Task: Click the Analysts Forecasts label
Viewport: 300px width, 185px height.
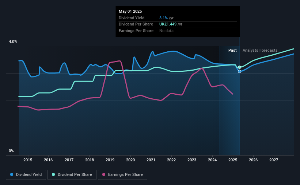Action: click(260, 50)
